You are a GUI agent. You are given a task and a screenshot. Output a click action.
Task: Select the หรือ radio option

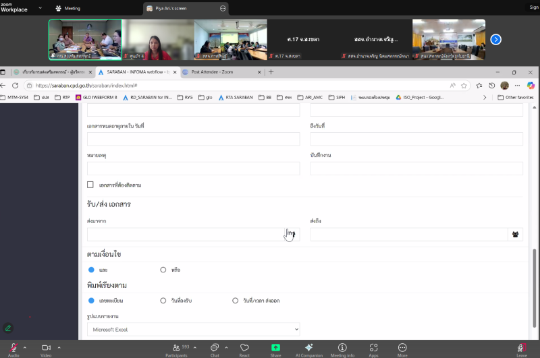point(163,270)
